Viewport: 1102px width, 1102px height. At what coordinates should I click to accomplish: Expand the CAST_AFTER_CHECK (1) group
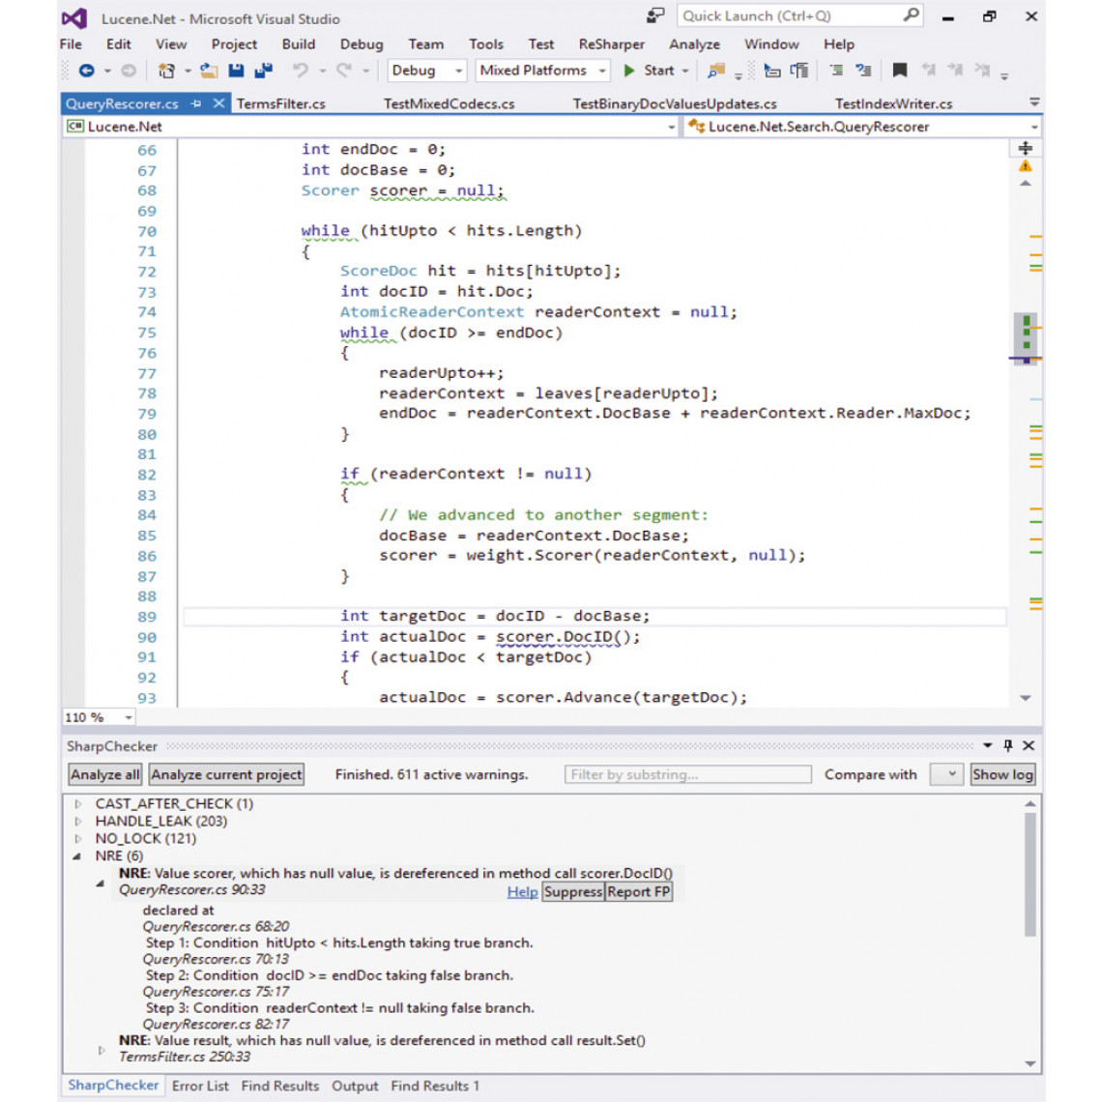(x=78, y=804)
